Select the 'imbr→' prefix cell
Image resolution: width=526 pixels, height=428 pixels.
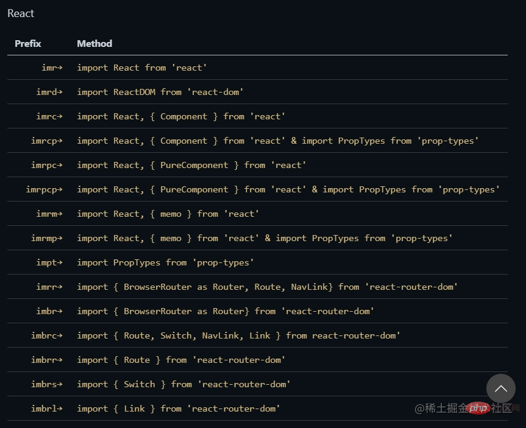coord(49,311)
